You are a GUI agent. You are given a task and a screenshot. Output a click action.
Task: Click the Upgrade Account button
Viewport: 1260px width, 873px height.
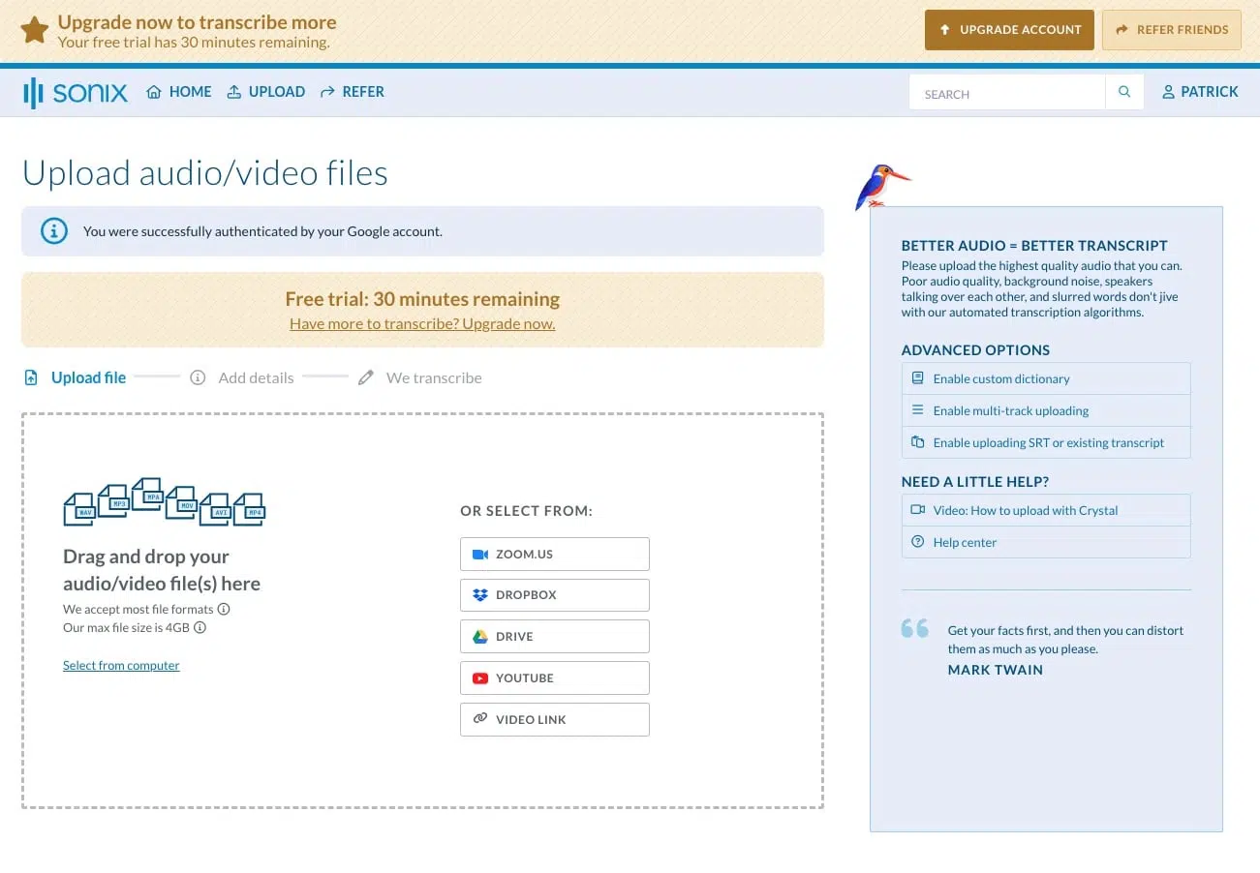click(1008, 30)
